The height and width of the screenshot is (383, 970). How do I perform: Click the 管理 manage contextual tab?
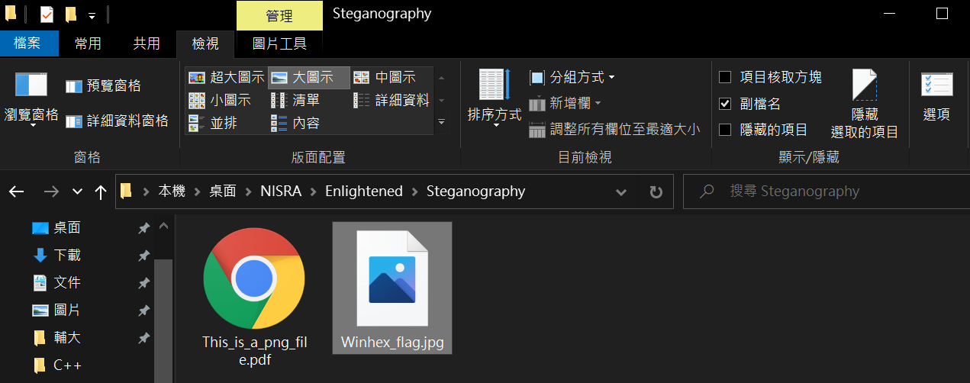pos(279,15)
